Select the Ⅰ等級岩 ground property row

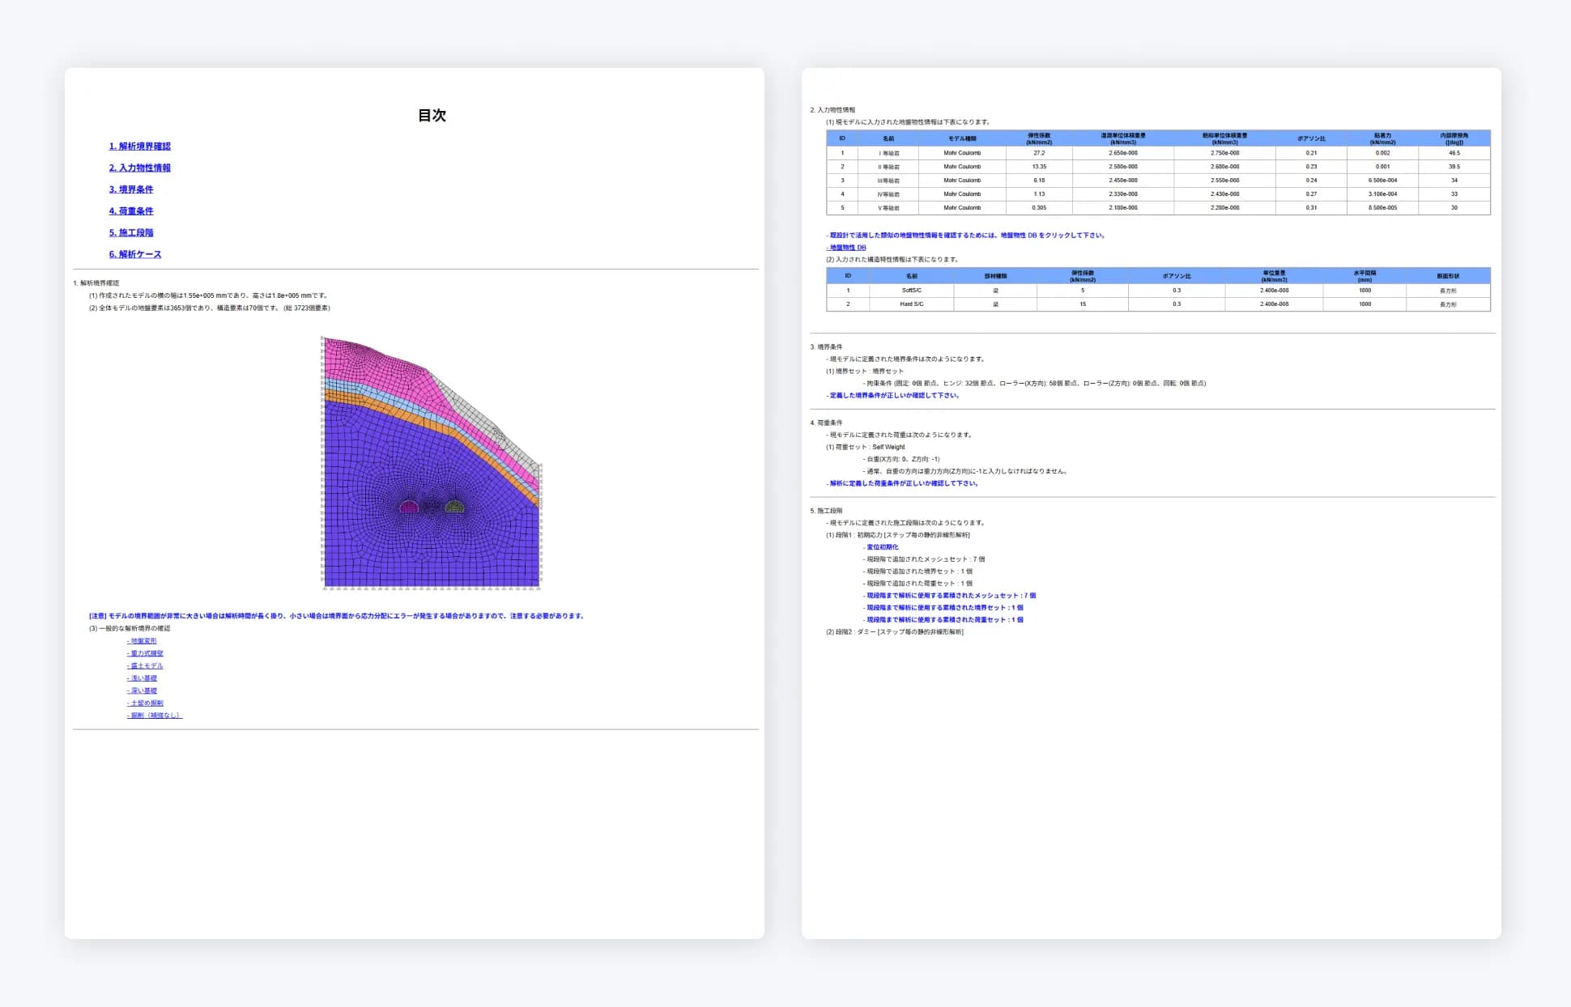tap(1158, 153)
